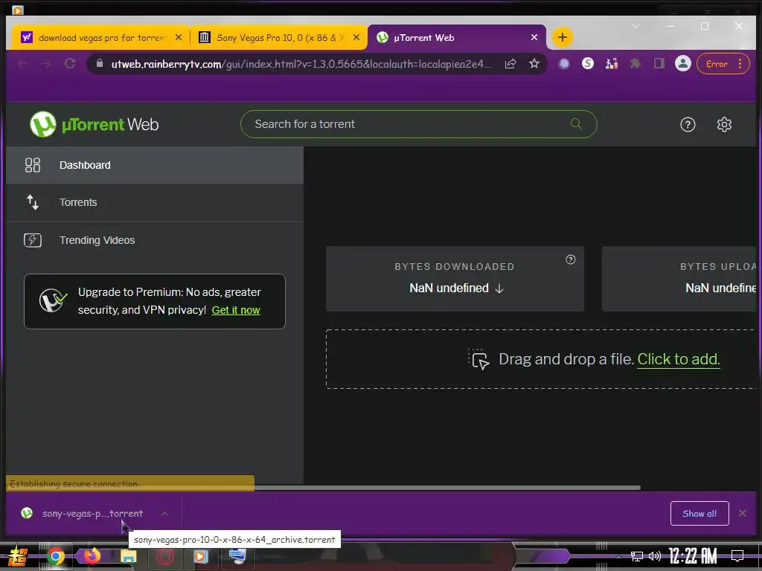
Task: Click the purple circular extension icon
Action: pos(564,64)
